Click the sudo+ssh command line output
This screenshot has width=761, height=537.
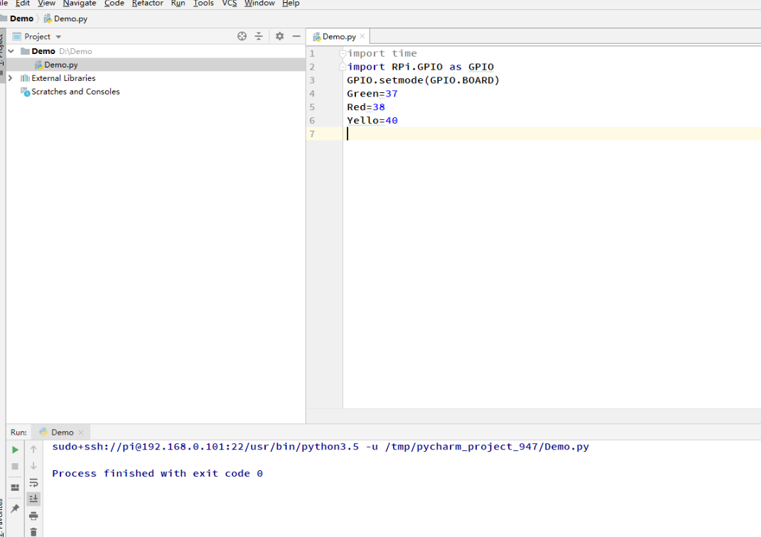click(x=320, y=447)
